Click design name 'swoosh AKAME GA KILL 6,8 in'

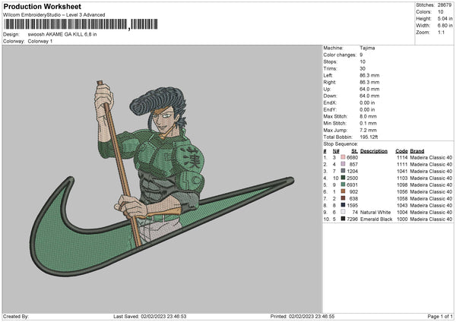[x=62, y=34]
